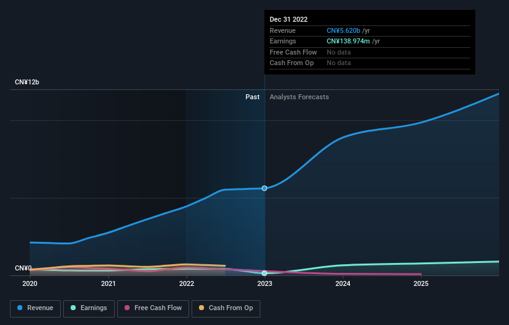Image resolution: width=509 pixels, height=325 pixels.
Task: Click the 2022 x-axis label
Action: (x=187, y=284)
